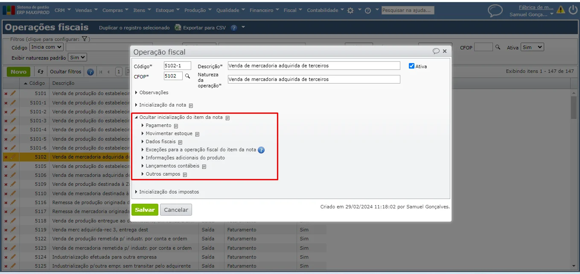The height and width of the screenshot is (274, 580).
Task: Open the Exibir naturezas padrão dropdown
Action: (x=77, y=57)
